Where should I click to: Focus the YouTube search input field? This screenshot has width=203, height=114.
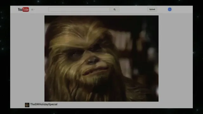point(79,9)
